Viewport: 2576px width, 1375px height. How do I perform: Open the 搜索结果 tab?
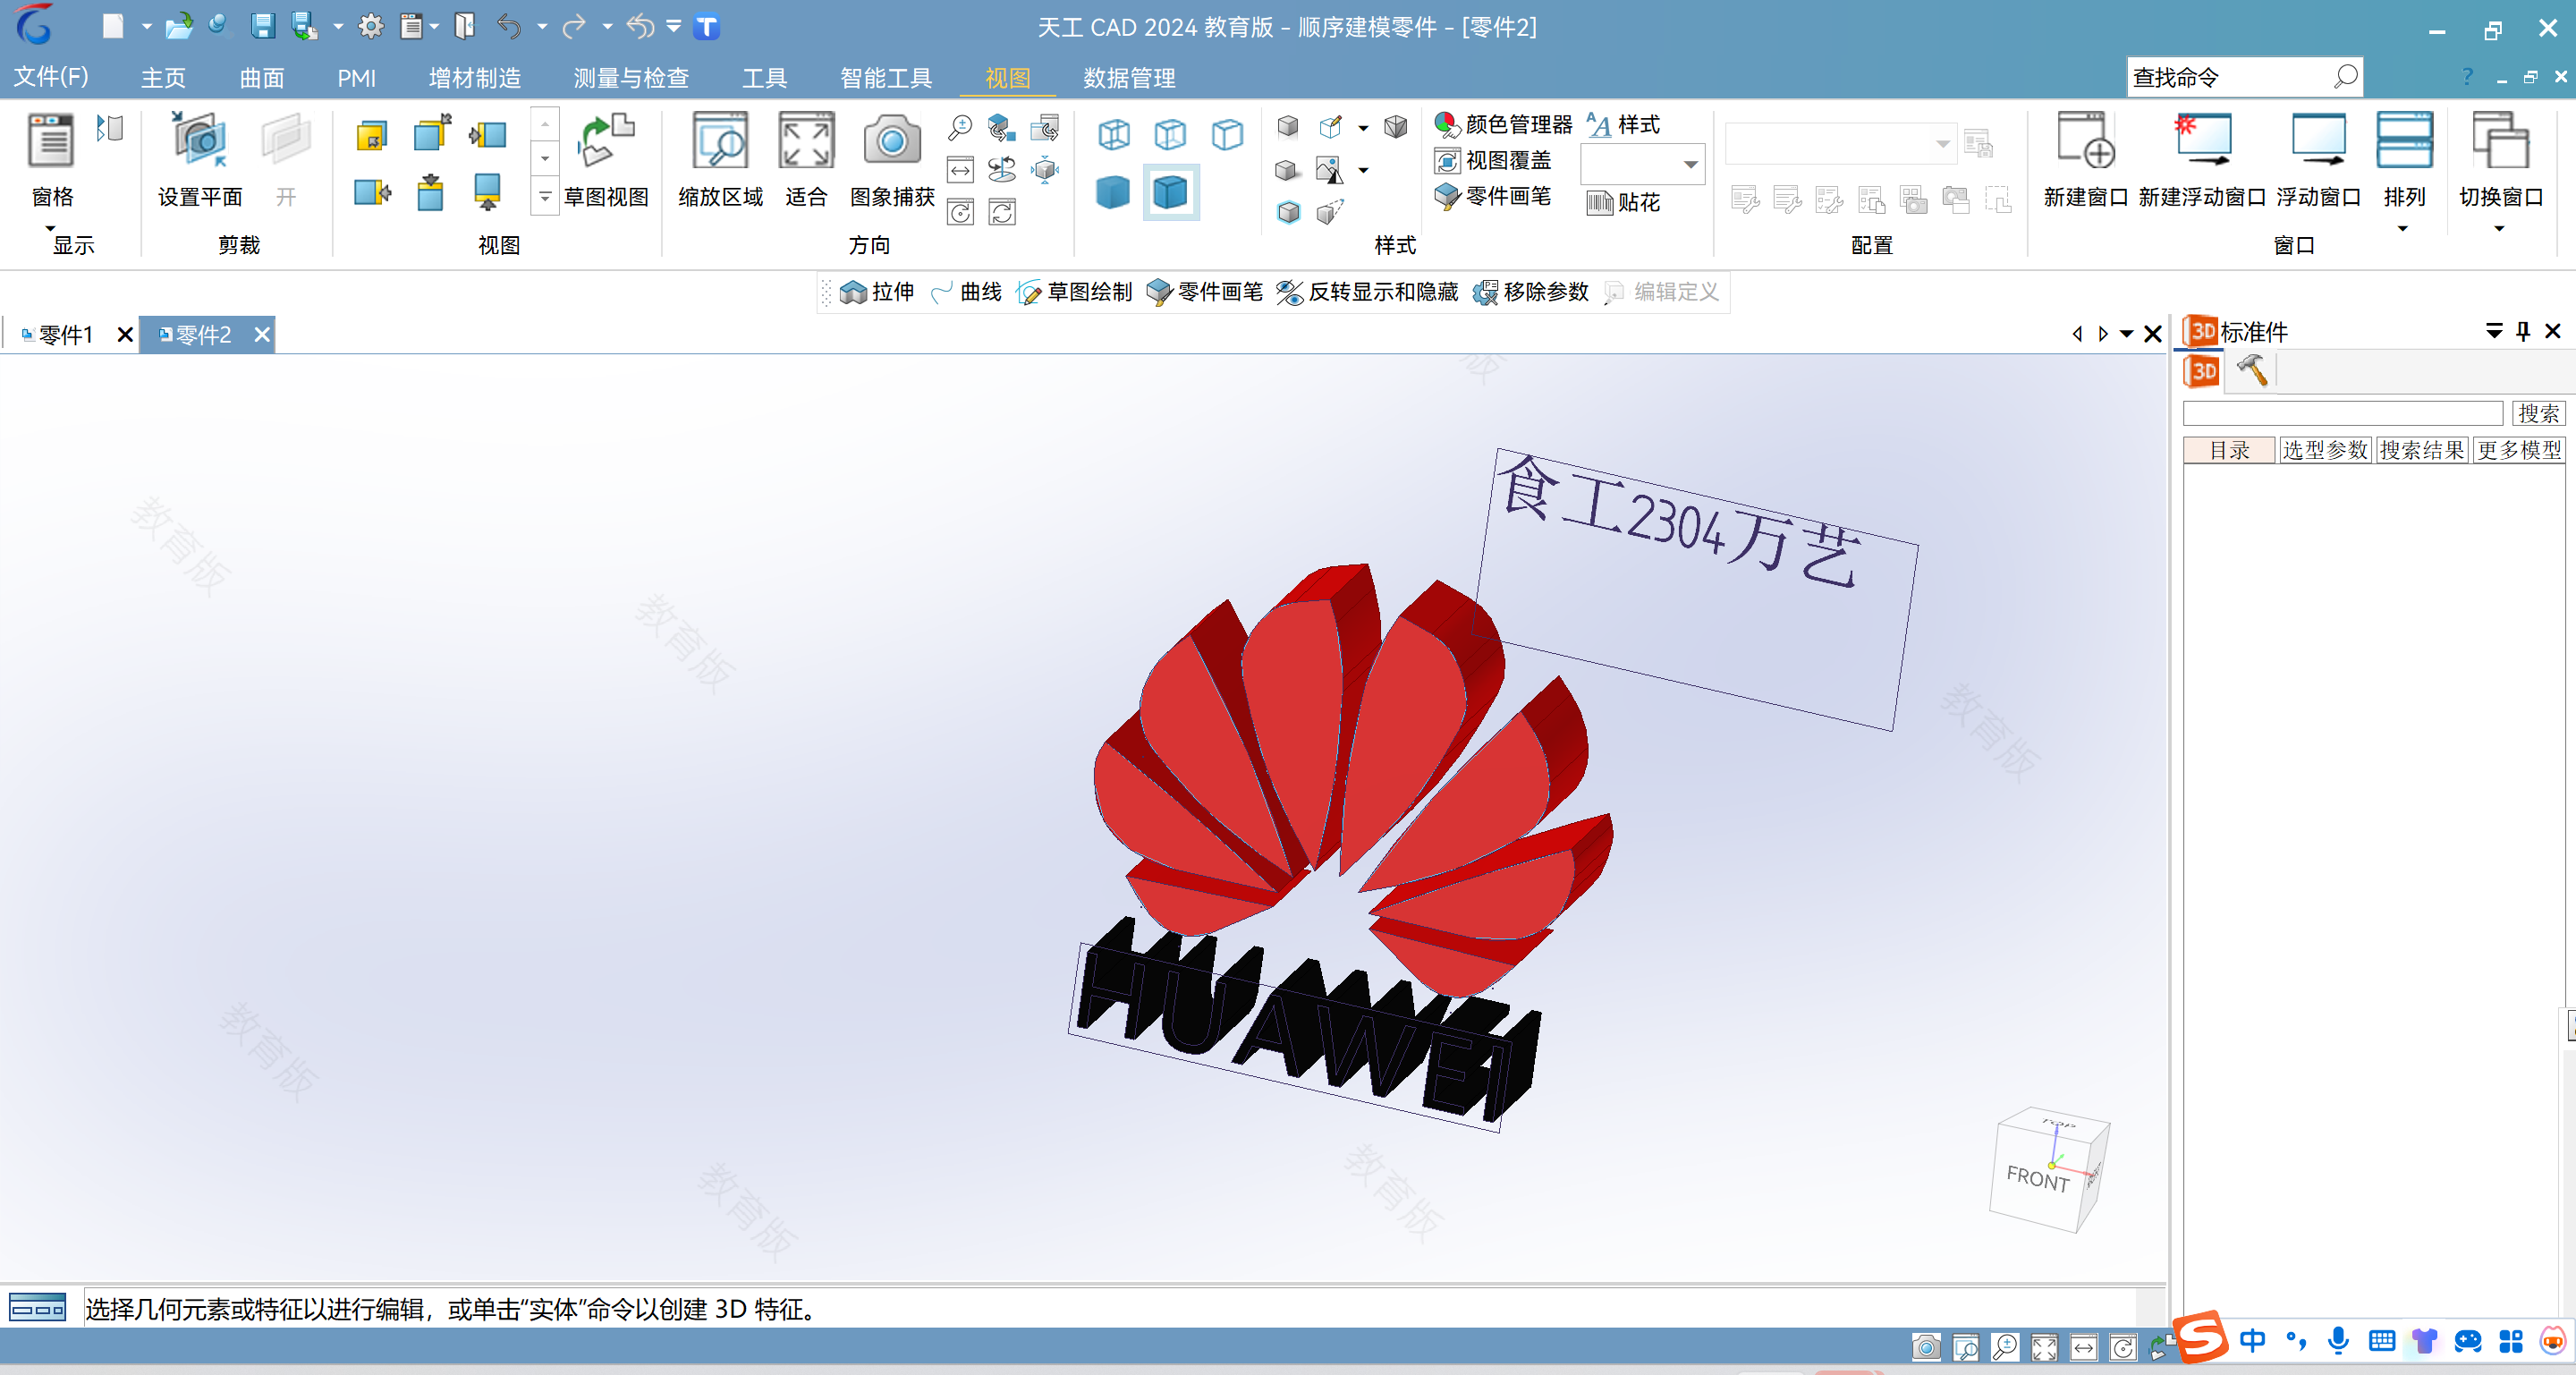tap(2421, 450)
